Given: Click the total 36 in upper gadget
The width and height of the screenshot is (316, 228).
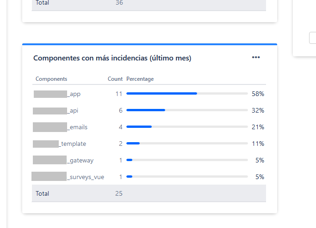Looking at the screenshot, I should [119, 3].
